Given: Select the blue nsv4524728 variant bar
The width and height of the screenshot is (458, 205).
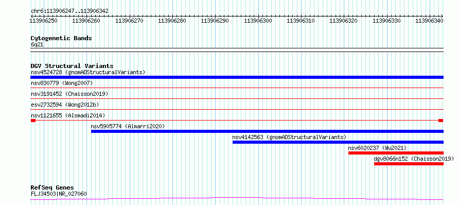Looking at the screenshot, I should tap(237, 77).
